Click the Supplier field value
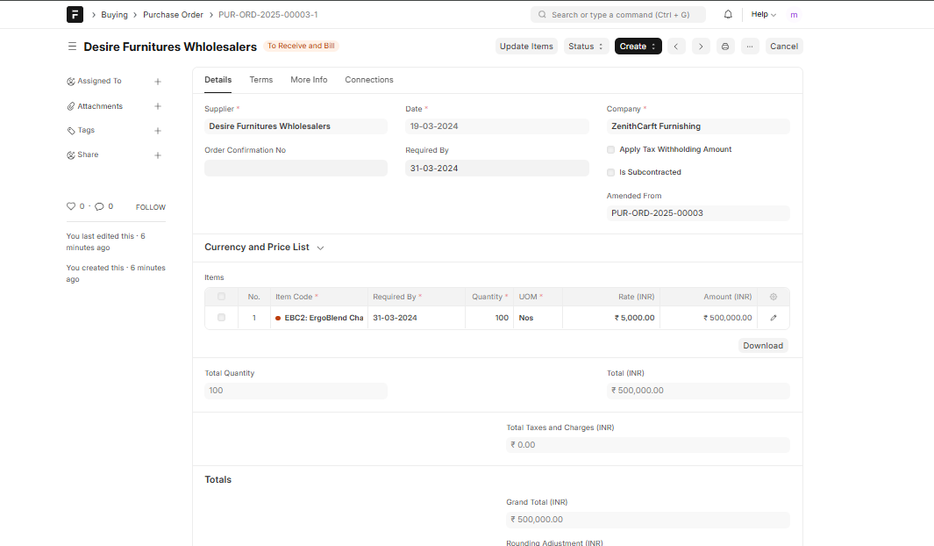This screenshot has height=546, width=934. click(296, 126)
